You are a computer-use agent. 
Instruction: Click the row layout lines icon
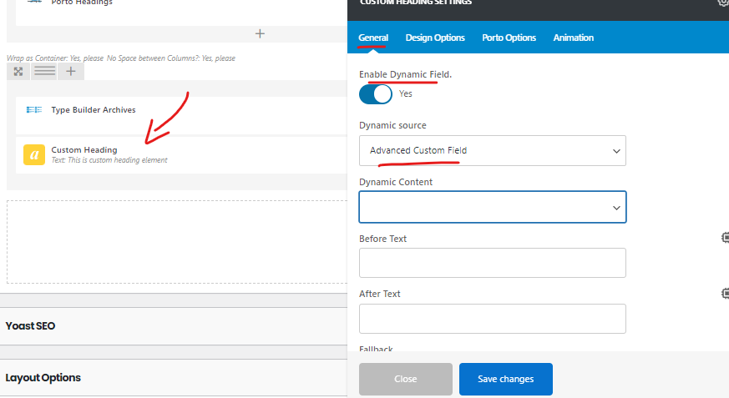(44, 72)
